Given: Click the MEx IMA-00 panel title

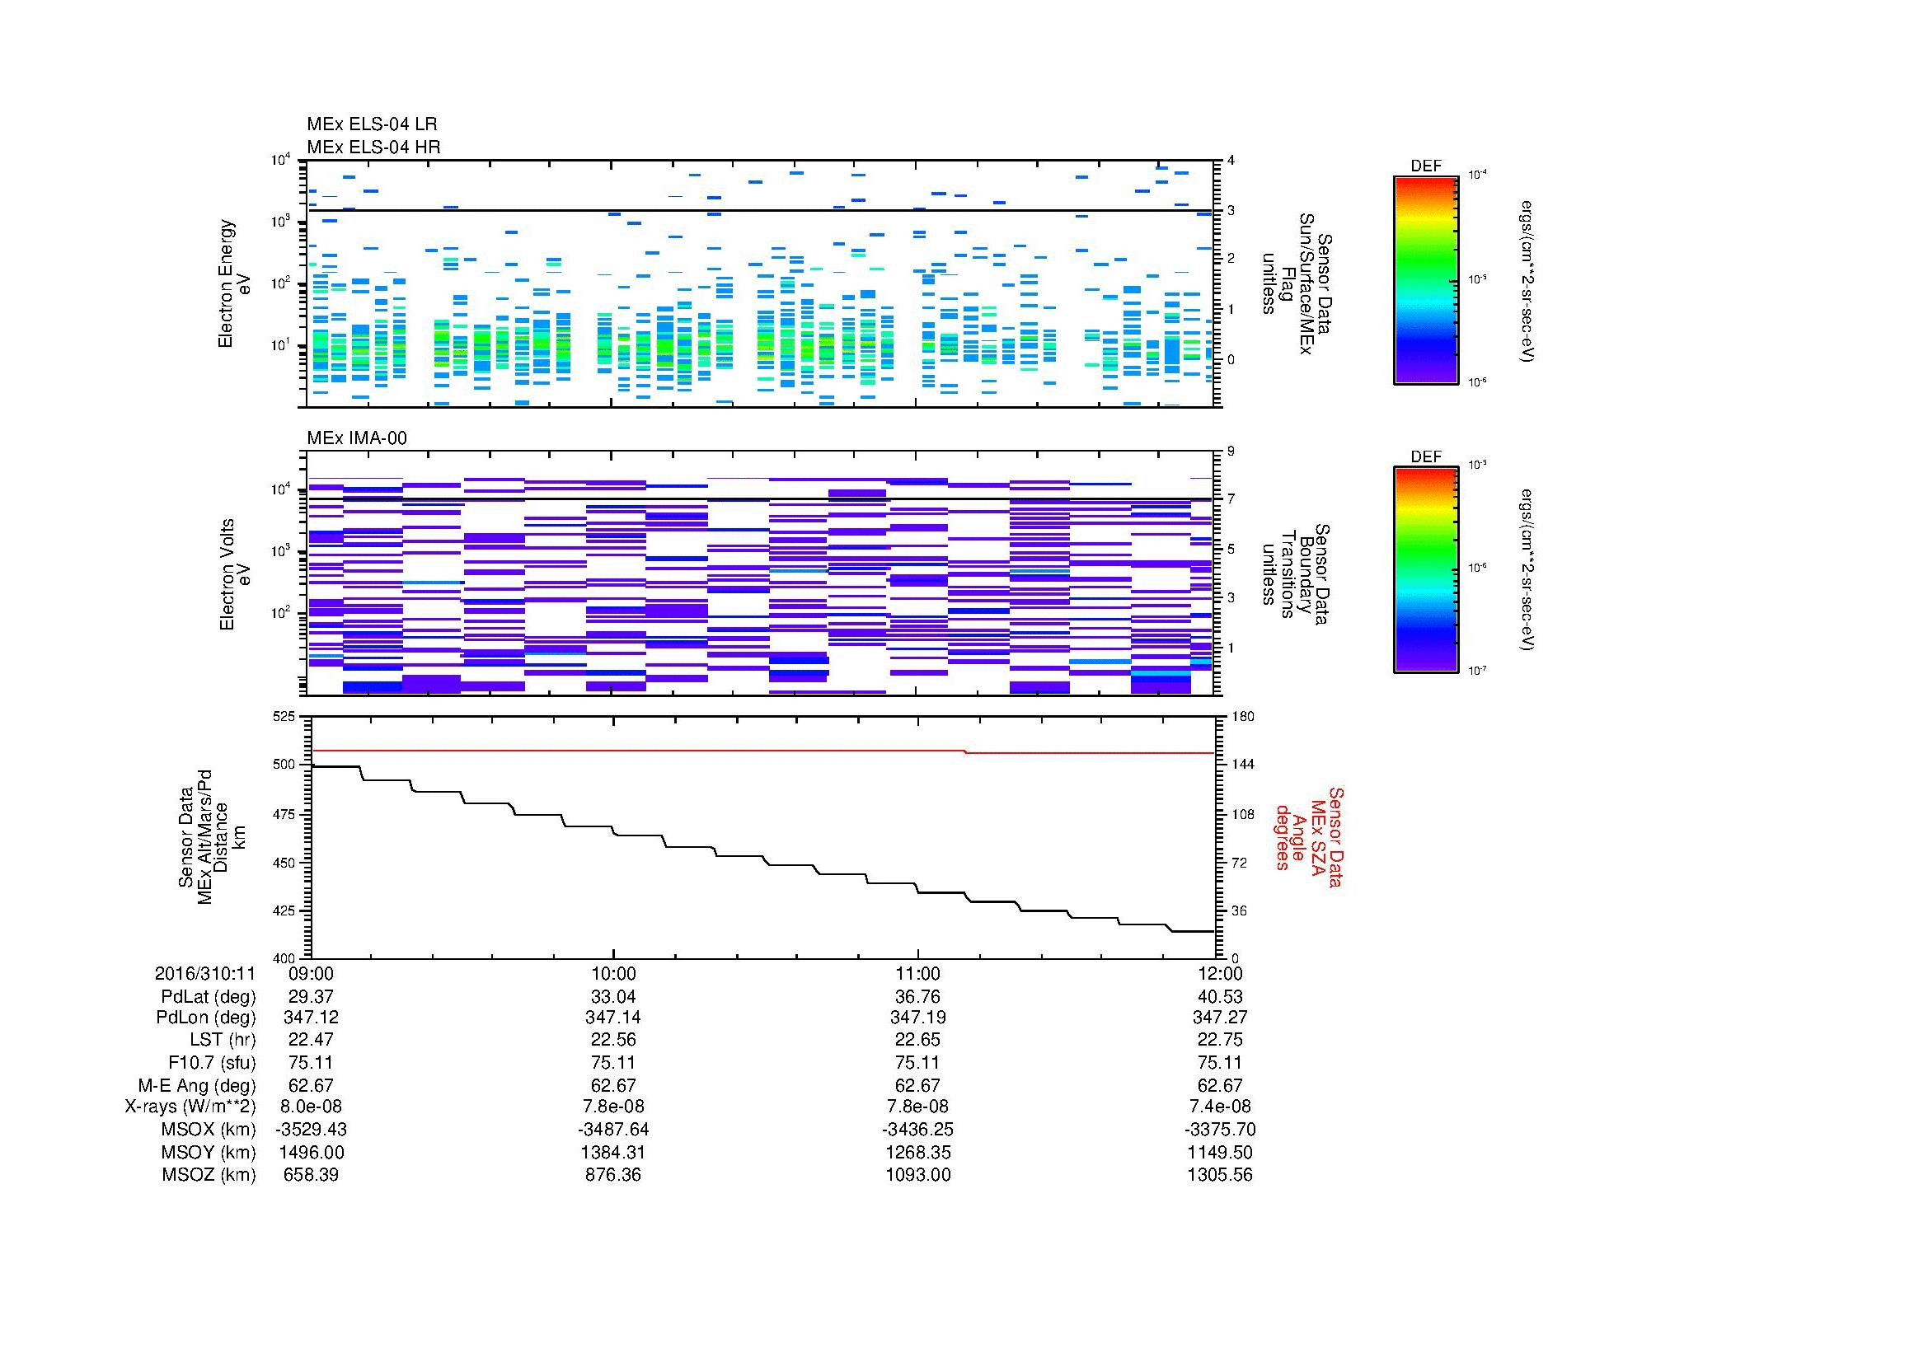Looking at the screenshot, I should (357, 438).
